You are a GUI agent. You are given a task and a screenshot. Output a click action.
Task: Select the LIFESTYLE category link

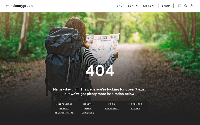tap(88, 113)
